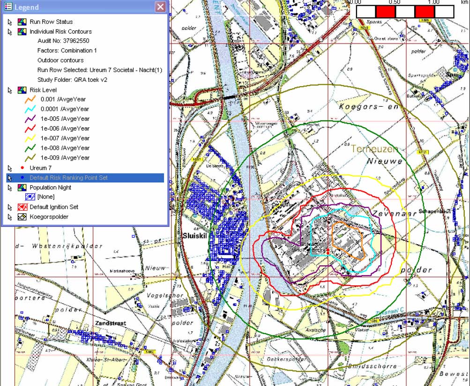Click the orange 0.001 /AvgeYear line swatch
This screenshot has height=386, width=470.
(30, 99)
